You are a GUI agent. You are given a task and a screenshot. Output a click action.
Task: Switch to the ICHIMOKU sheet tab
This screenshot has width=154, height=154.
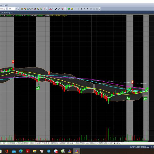coord(11,143)
